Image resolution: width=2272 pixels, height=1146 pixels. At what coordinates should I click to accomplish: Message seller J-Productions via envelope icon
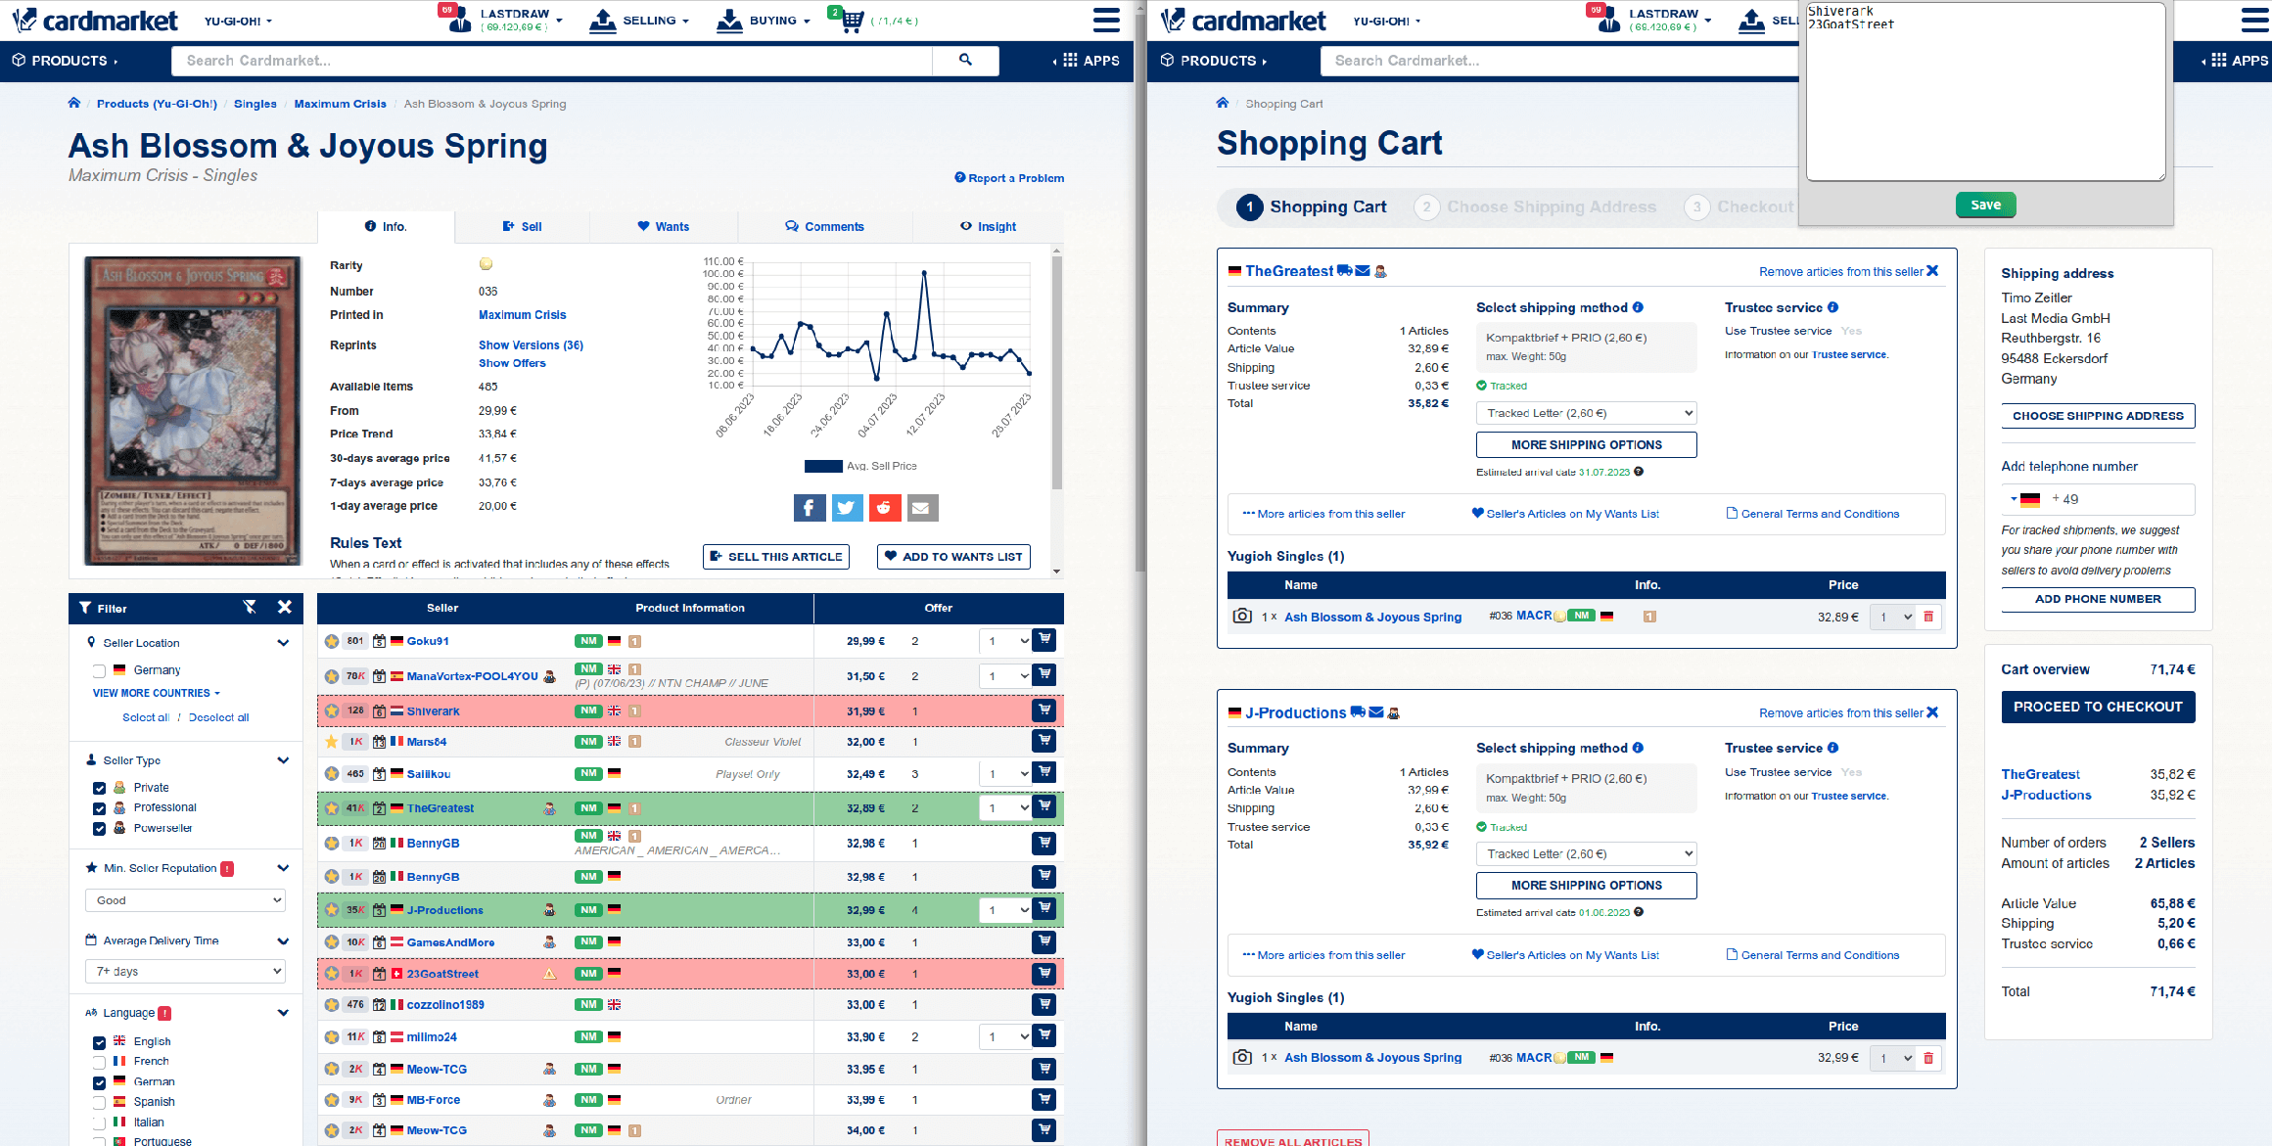(x=1376, y=712)
